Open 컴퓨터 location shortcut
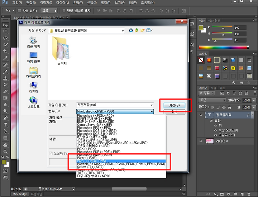 pos(33,88)
